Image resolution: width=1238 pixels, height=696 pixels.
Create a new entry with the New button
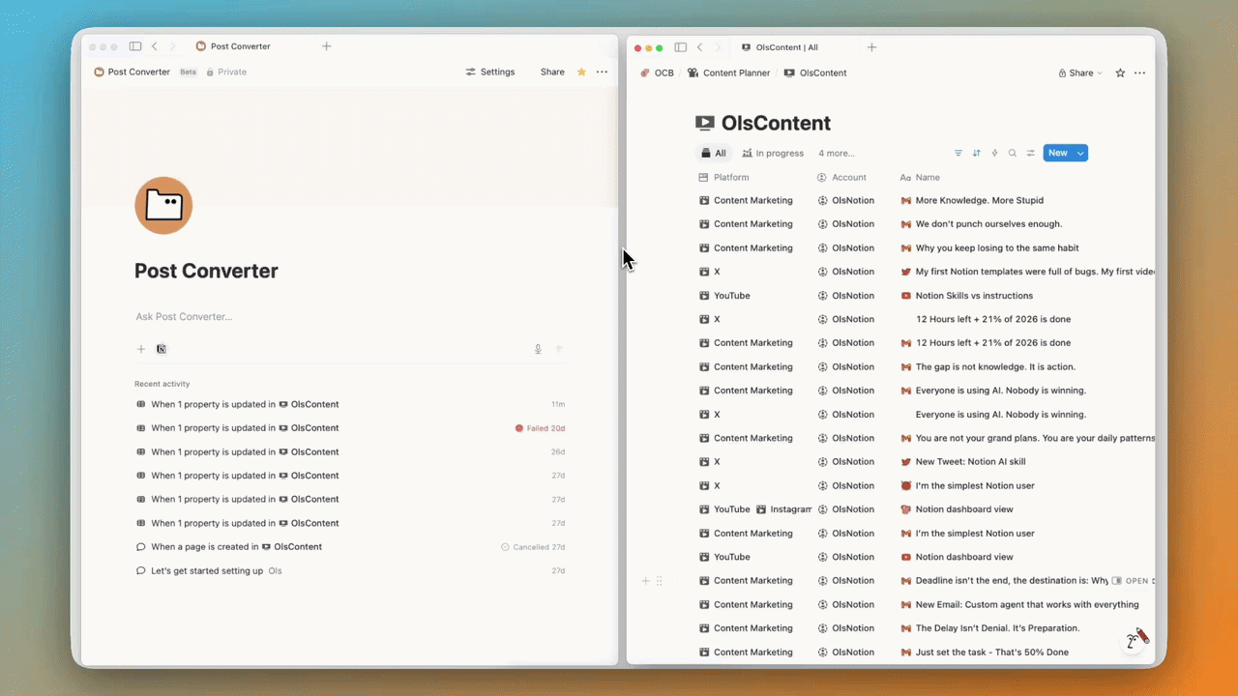click(x=1058, y=153)
